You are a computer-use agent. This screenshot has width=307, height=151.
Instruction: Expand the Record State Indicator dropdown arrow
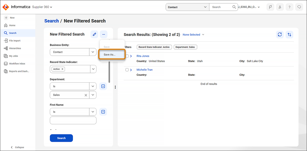pos(93,69)
